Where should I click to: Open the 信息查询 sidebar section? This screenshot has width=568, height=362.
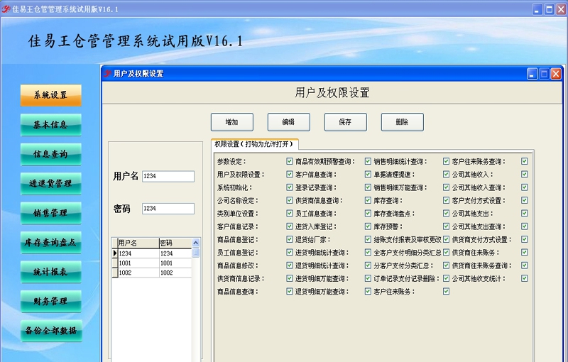tap(50, 154)
